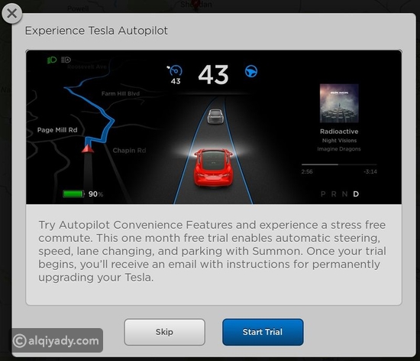Click the Skip button

pos(164,332)
